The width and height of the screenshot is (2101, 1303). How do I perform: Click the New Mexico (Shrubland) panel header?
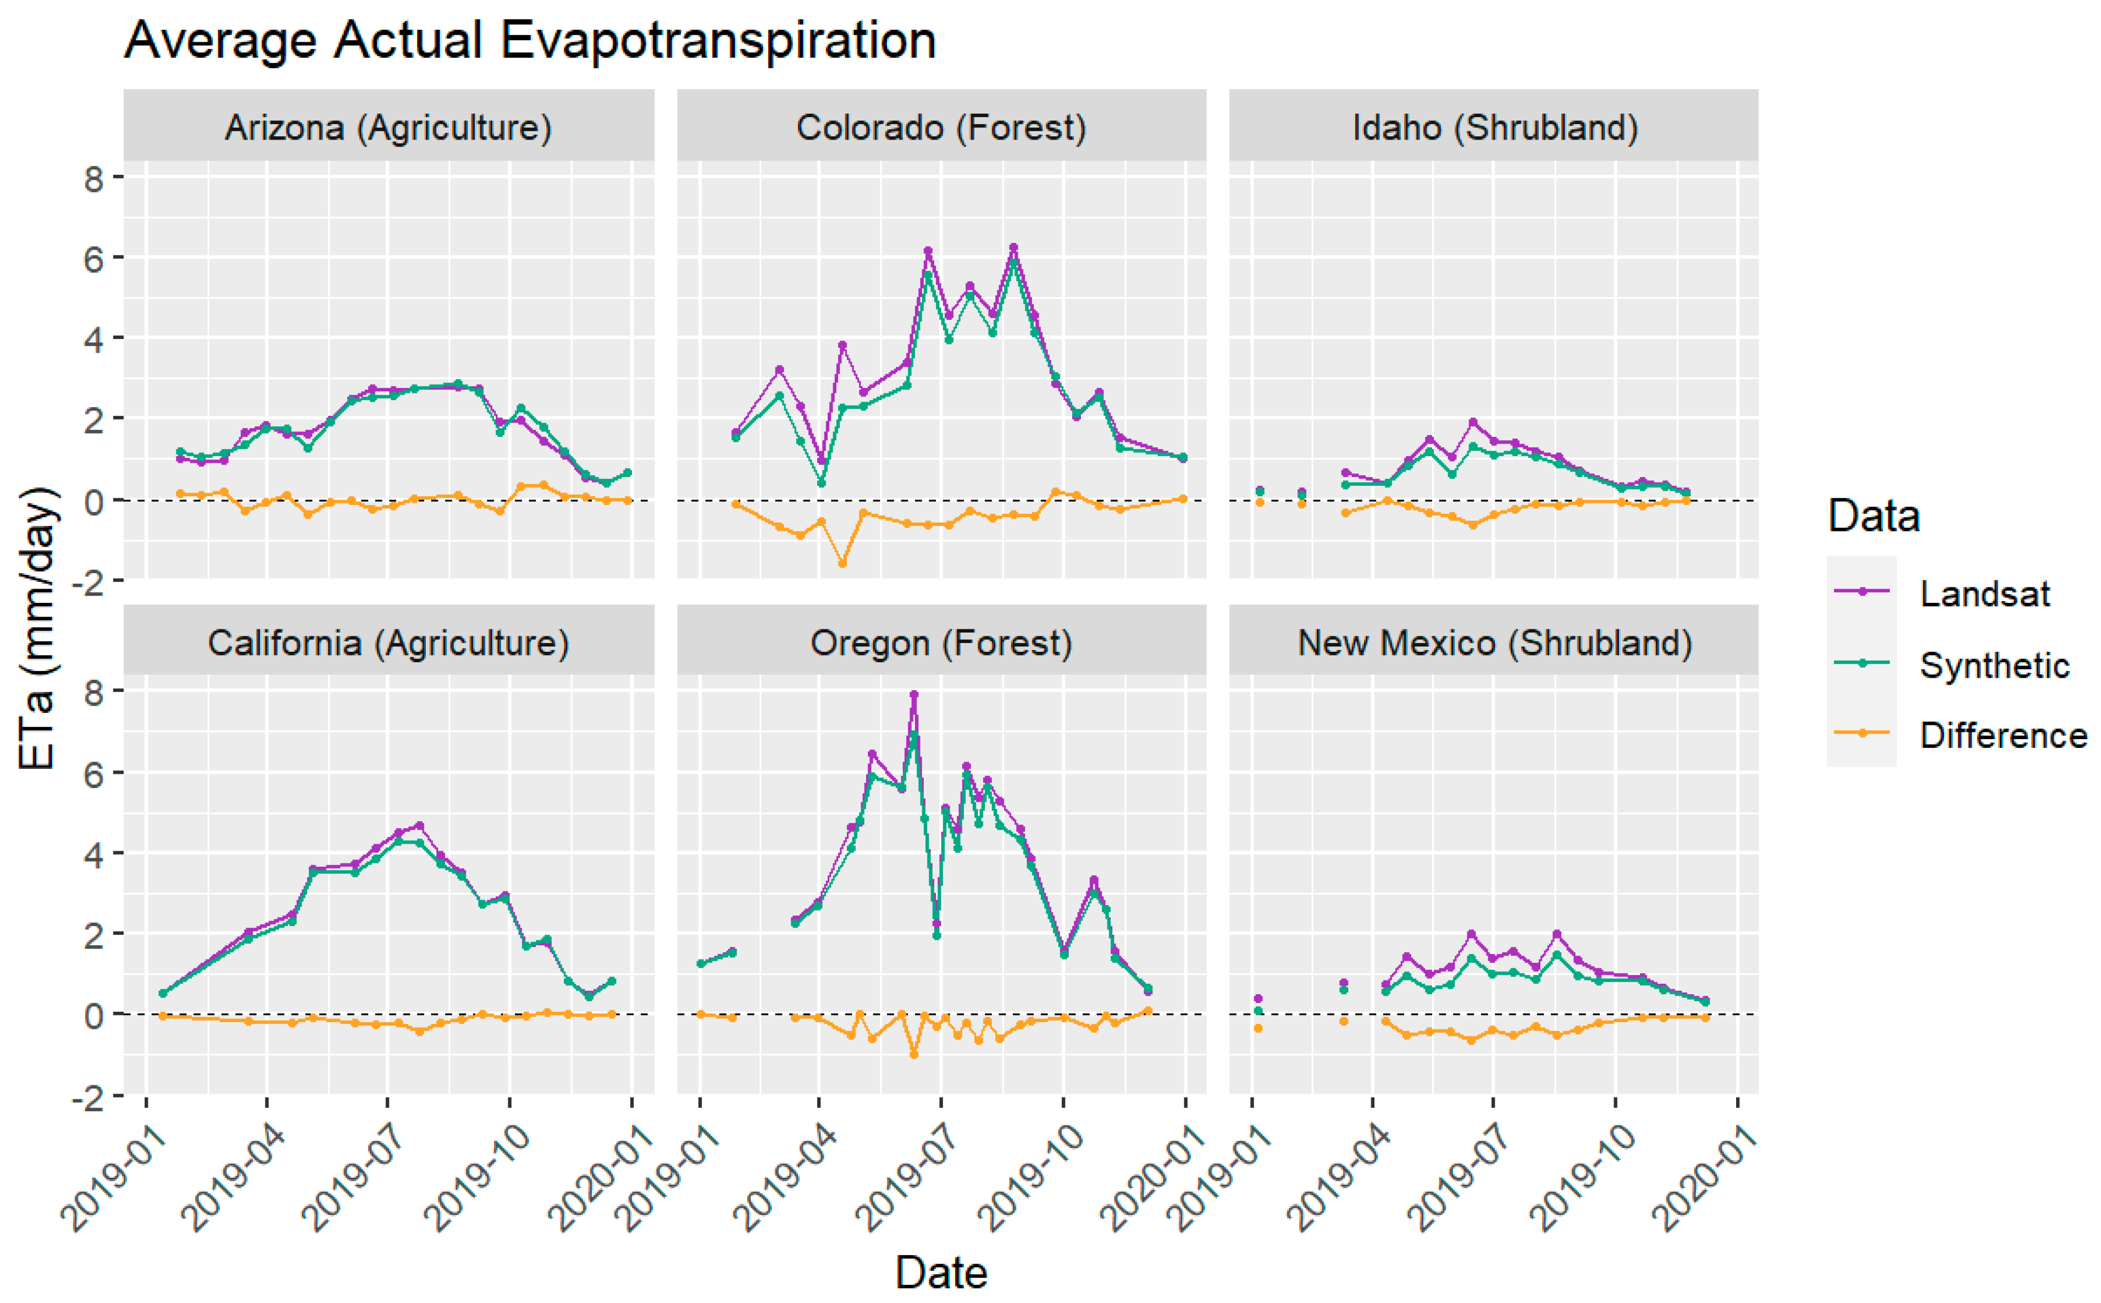[1494, 643]
